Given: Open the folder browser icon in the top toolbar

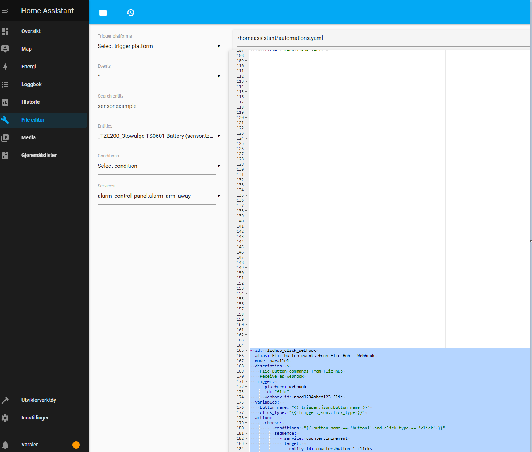Looking at the screenshot, I should click(103, 12).
